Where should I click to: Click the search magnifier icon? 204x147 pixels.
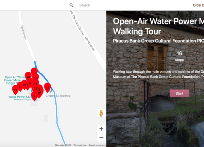tap(71, 5)
